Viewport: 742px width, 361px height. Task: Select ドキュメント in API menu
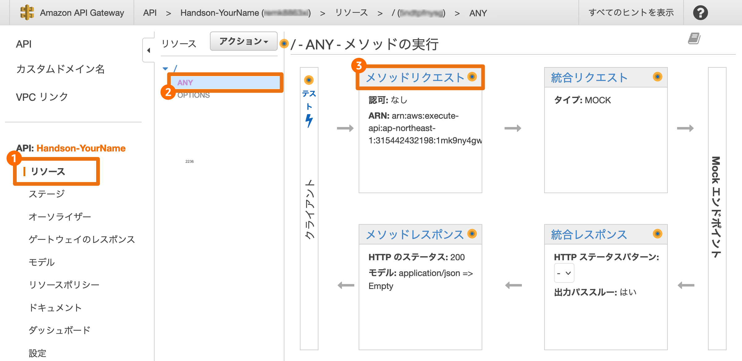click(x=55, y=308)
